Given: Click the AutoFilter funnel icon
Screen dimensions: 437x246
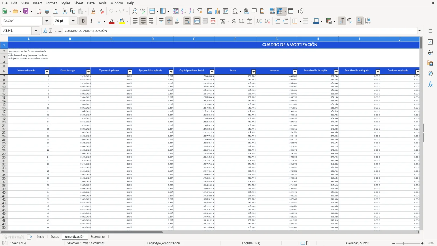Looking at the screenshot, I should coord(200,11).
